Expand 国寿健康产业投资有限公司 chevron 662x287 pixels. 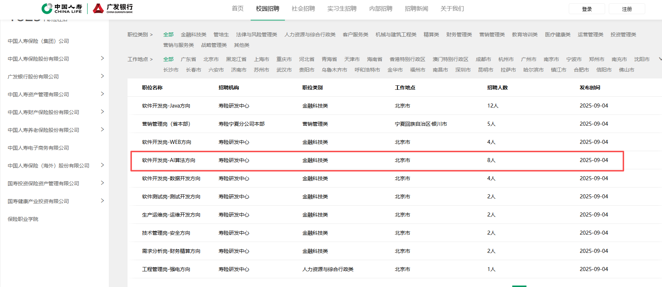coord(102,201)
